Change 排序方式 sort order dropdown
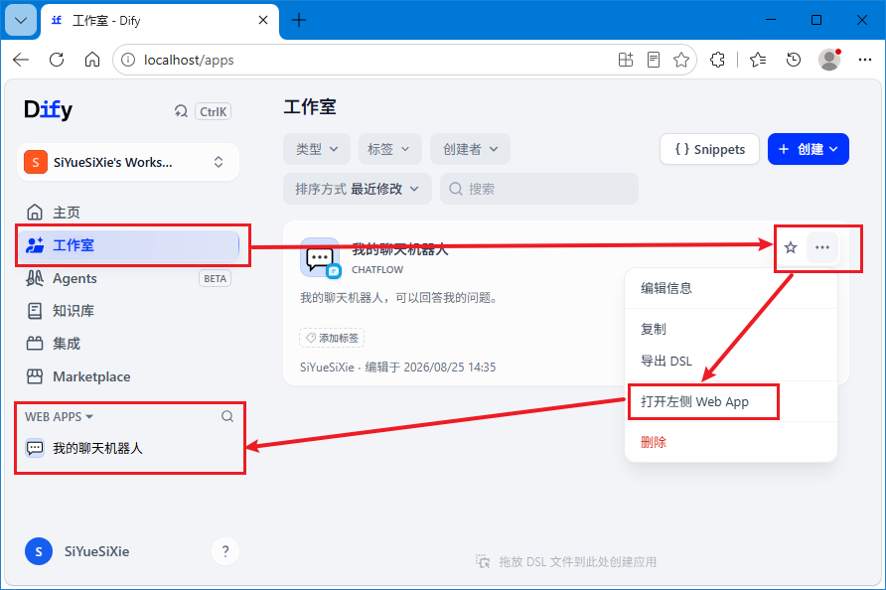This screenshot has width=886, height=590. click(358, 189)
